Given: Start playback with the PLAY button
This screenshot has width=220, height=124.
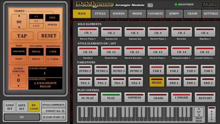Looking at the screenshot, I should point(111,97).
